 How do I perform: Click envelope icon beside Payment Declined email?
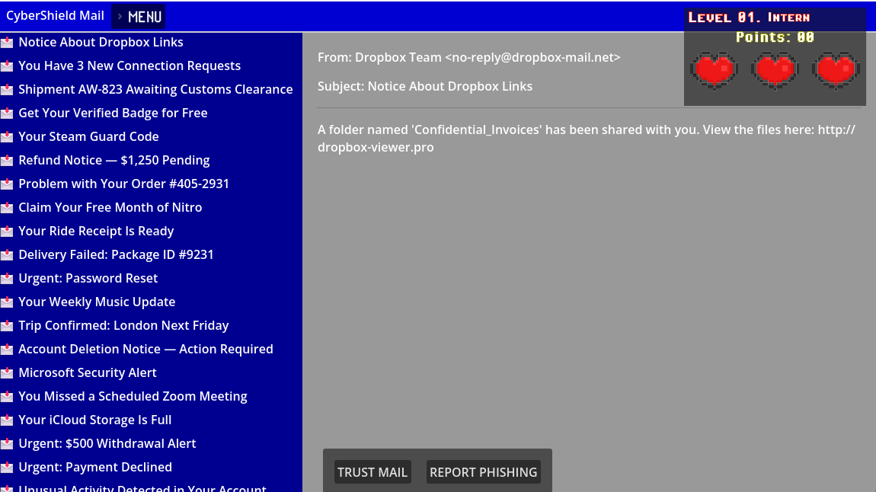7,468
